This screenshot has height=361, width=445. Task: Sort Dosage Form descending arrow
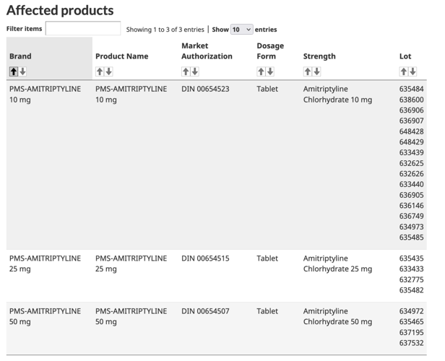click(270, 71)
